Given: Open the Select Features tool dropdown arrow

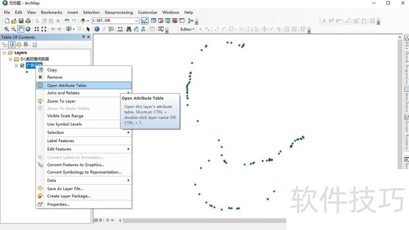Looking at the screenshot, I should tap(74, 29).
